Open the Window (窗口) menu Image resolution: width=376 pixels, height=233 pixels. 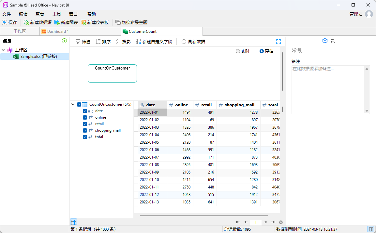point(73,14)
